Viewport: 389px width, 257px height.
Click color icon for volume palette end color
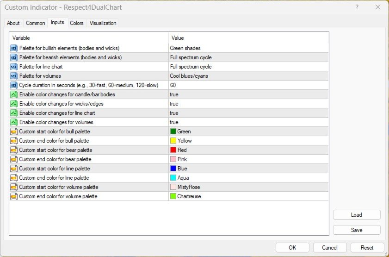tap(14, 196)
